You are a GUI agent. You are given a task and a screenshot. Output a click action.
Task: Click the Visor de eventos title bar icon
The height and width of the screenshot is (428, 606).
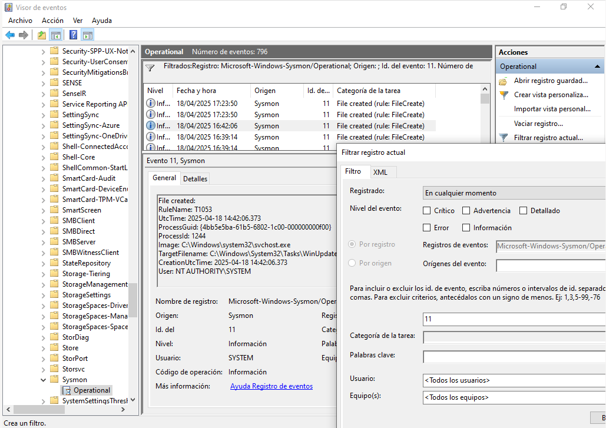8,7
